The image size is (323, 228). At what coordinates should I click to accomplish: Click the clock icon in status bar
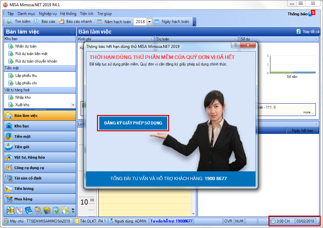tap(273, 221)
